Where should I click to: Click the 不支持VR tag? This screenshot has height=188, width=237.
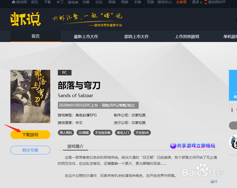(142, 133)
